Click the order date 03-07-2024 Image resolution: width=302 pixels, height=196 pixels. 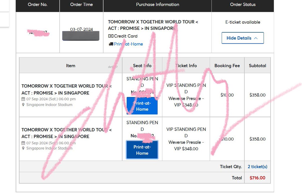coord(81,29)
